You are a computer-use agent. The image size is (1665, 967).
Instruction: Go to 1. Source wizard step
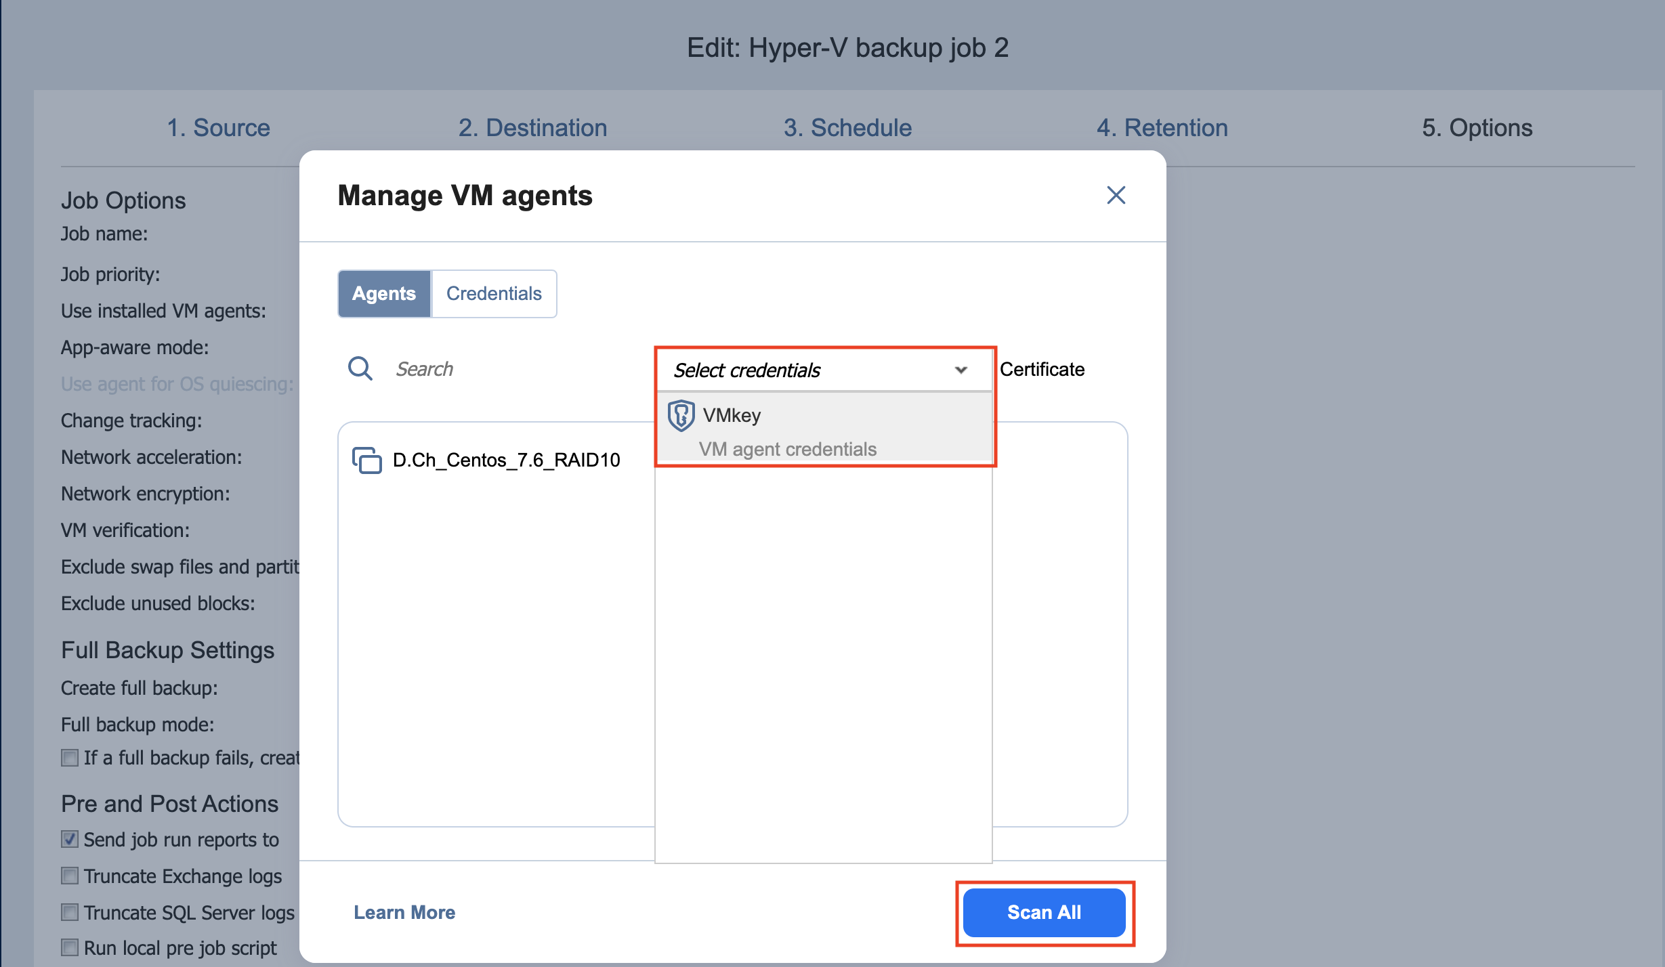click(x=218, y=127)
